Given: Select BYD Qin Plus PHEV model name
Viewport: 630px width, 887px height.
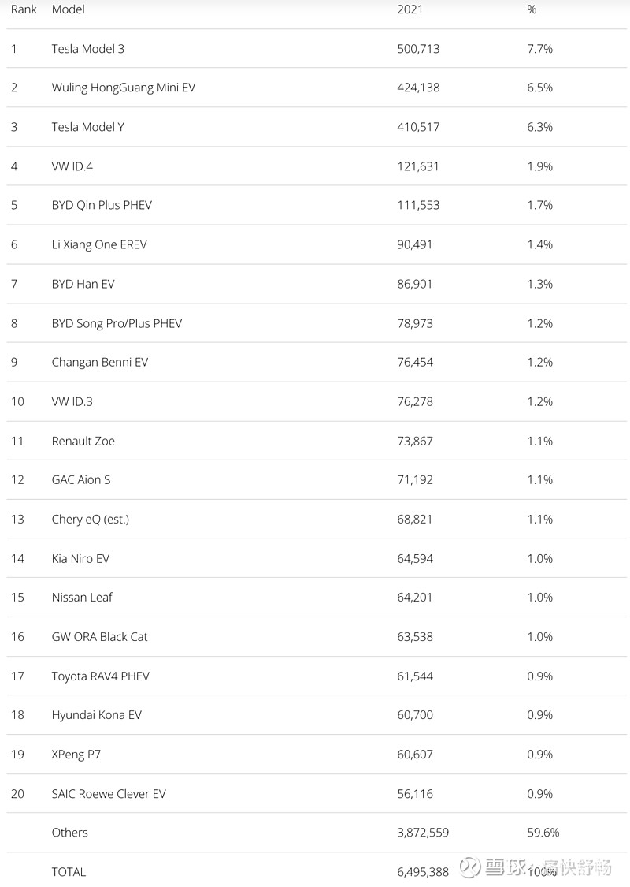Looking at the screenshot, I should tap(102, 205).
